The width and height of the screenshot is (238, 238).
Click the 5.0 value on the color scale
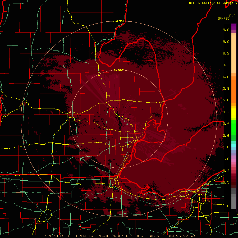tap(226, 100)
